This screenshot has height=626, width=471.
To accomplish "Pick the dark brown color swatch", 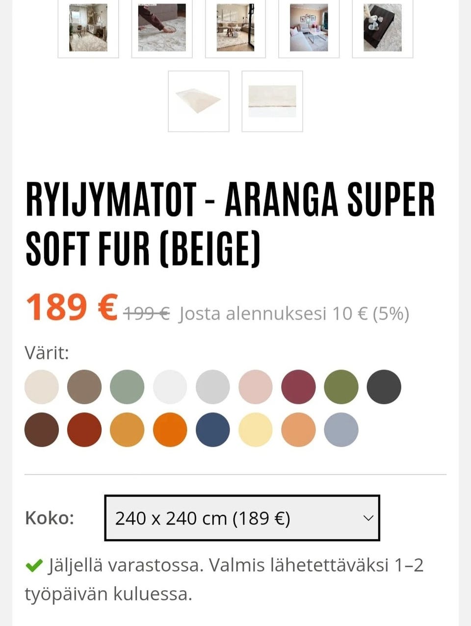I will (42, 430).
